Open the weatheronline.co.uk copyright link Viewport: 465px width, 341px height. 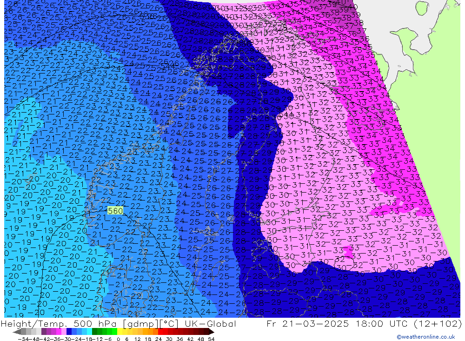(x=426, y=337)
